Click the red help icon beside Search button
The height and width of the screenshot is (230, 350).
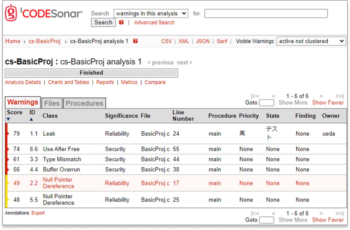coord(121,22)
